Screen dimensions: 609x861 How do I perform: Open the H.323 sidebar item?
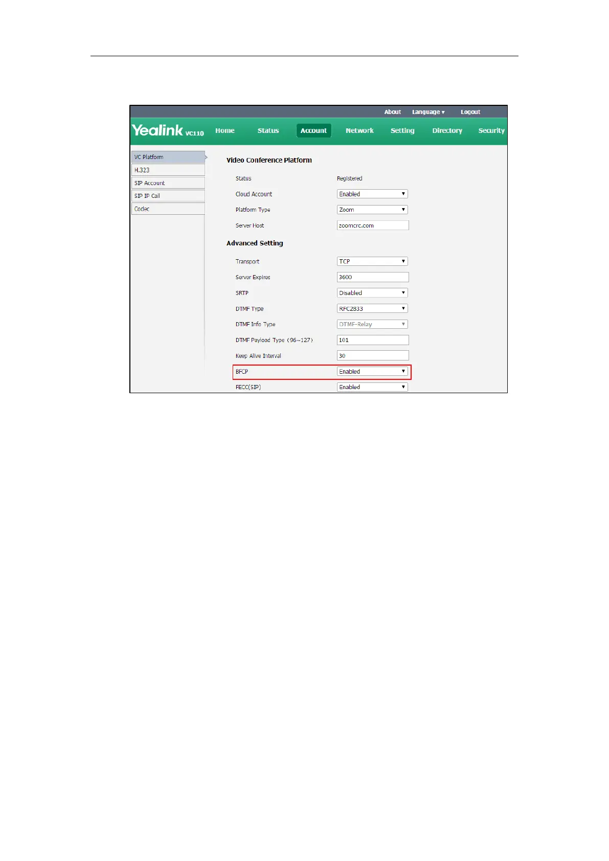click(168, 170)
